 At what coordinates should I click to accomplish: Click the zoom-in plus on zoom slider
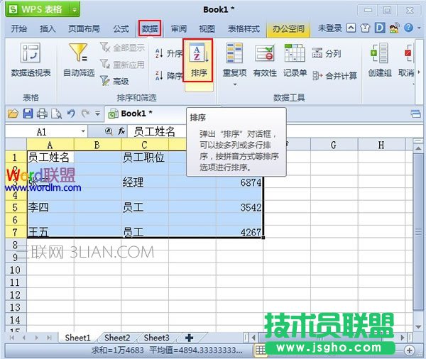[x=410, y=350]
